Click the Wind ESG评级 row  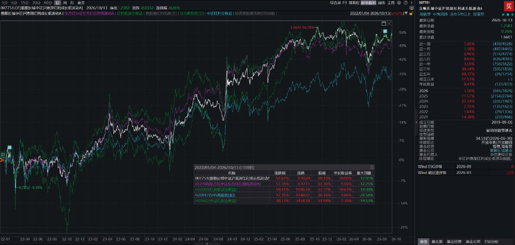(x=466, y=166)
